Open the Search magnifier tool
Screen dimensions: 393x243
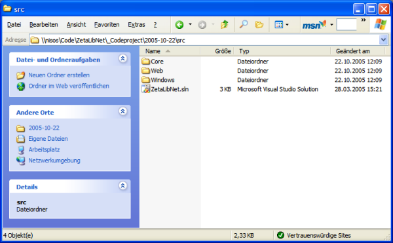(243, 24)
